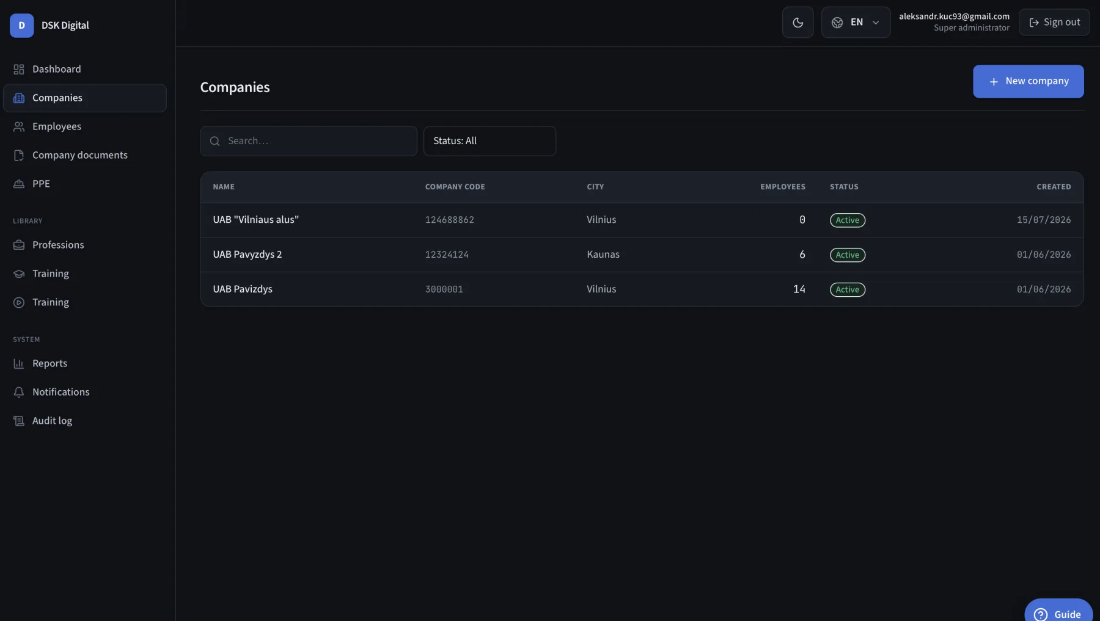Create a new company
This screenshot has height=621, width=1100.
point(1028,82)
